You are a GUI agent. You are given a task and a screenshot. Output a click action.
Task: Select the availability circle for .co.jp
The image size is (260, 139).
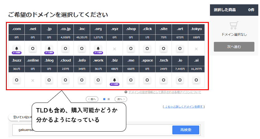pos(65,48)
